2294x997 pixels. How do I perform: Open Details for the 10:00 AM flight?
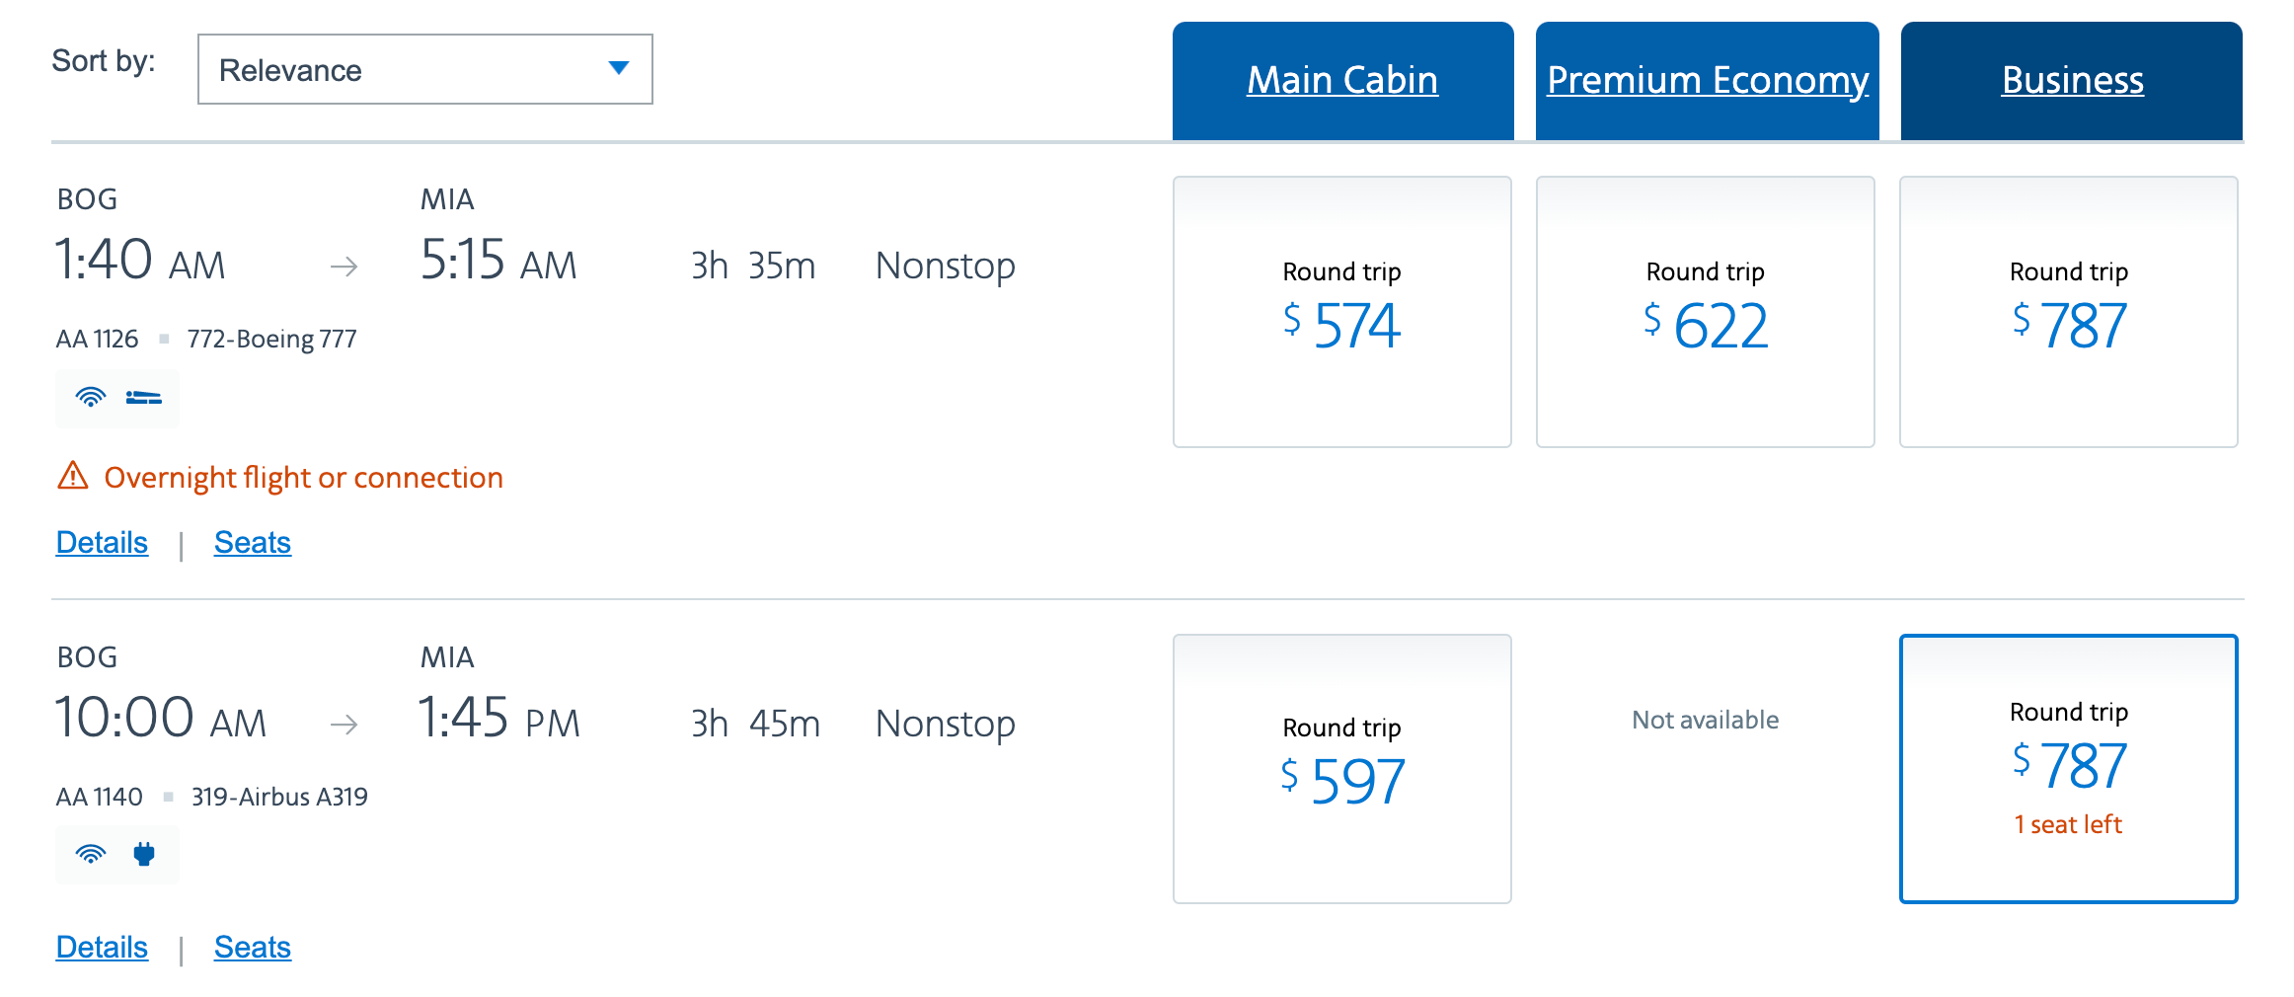click(x=102, y=947)
